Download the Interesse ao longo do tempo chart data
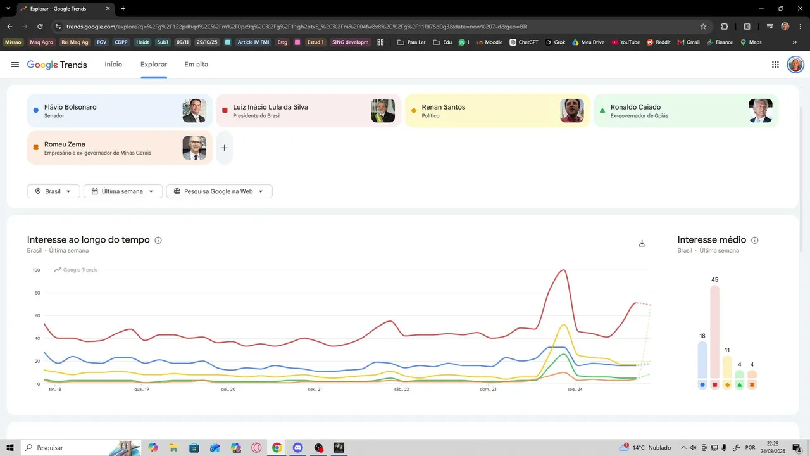Viewport: 810px width, 456px height. [x=642, y=243]
